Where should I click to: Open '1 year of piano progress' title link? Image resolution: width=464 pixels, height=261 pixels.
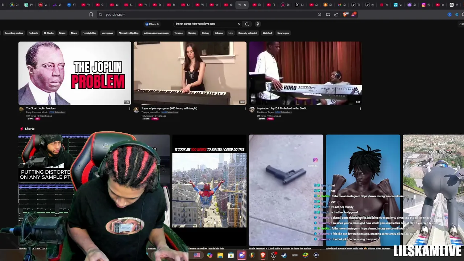(169, 108)
